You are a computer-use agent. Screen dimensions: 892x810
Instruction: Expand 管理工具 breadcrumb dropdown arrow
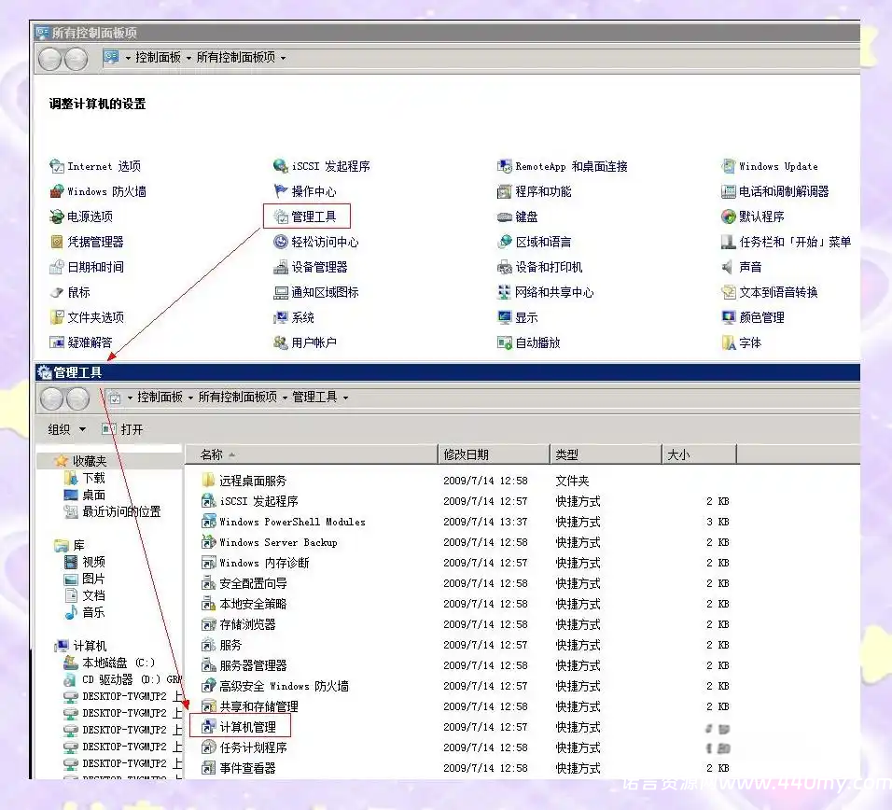(345, 398)
